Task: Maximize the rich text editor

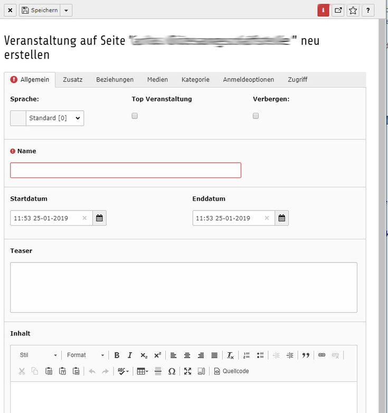Action: (x=187, y=371)
